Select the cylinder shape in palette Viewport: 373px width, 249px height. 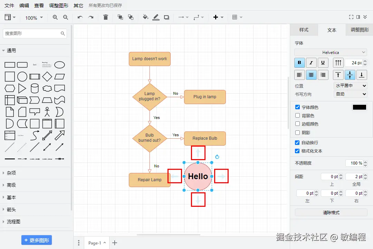point(35,89)
